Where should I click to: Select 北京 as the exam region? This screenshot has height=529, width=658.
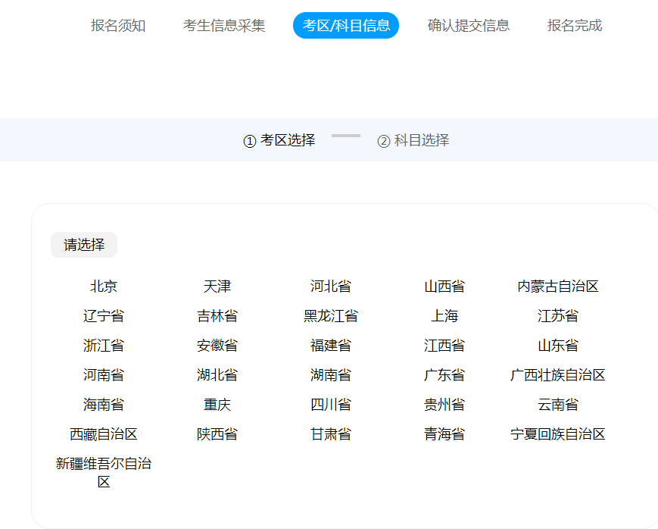pos(104,286)
